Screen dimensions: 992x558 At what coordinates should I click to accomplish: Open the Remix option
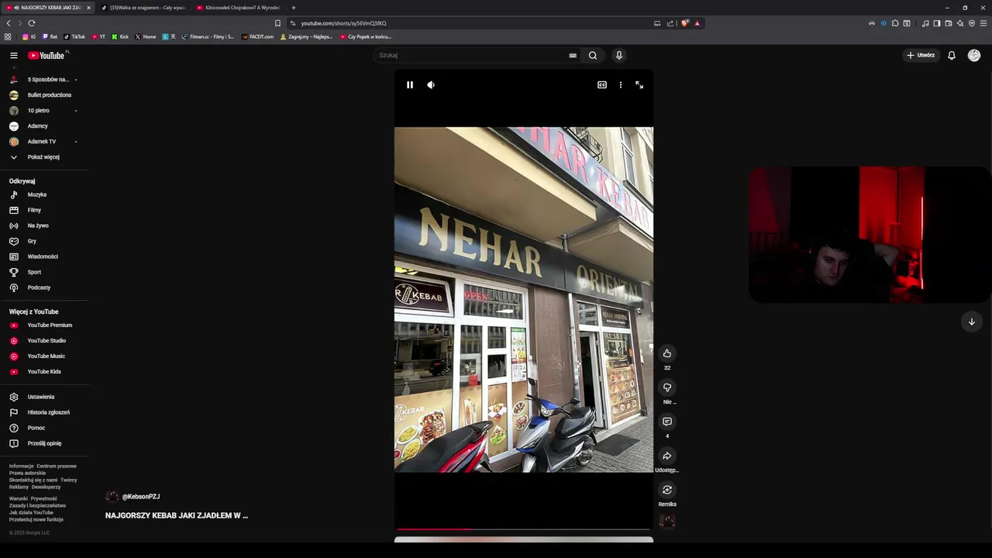[667, 490]
